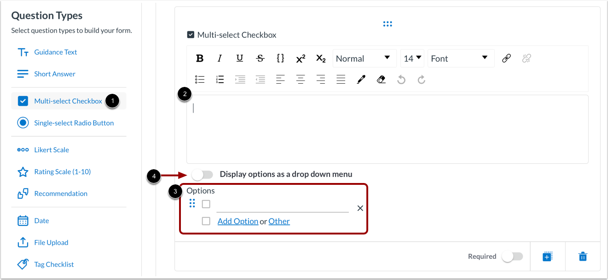Apply a bulleted list to the text
The image size is (608, 280).
coord(199,79)
